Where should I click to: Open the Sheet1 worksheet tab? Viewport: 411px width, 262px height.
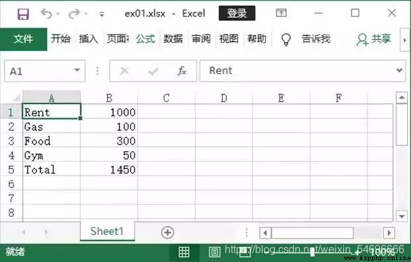(107, 232)
